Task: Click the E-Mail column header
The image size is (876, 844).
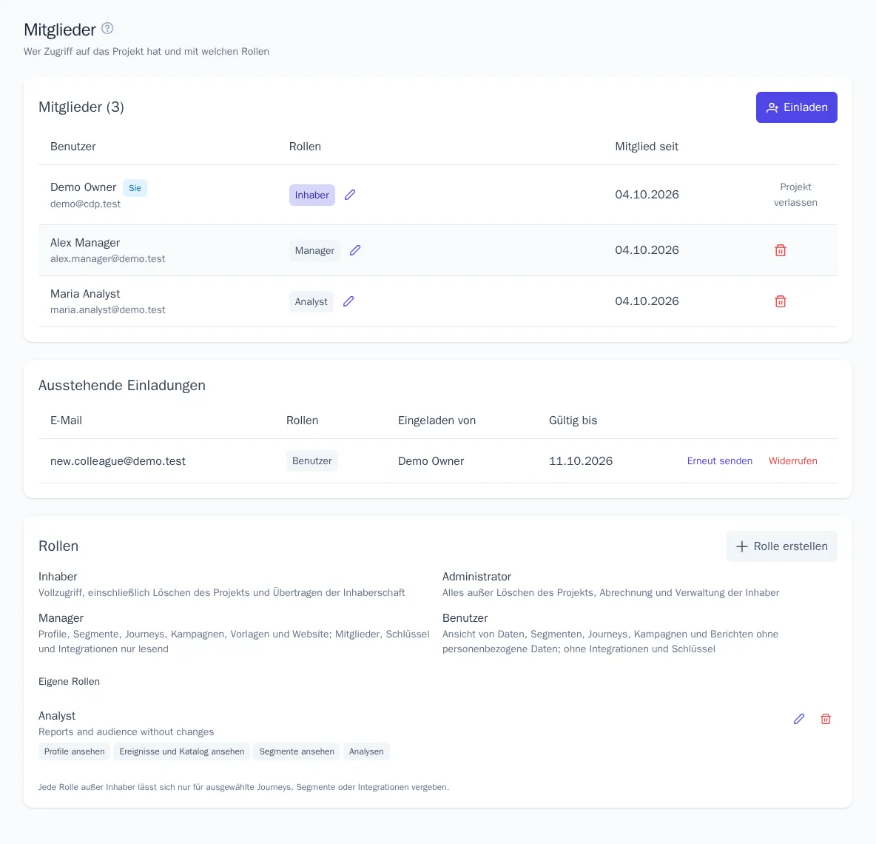Action: click(x=66, y=421)
